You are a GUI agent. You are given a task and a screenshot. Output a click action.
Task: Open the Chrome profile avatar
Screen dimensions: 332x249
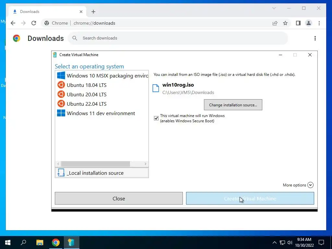(309, 23)
